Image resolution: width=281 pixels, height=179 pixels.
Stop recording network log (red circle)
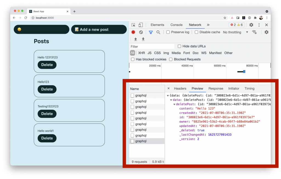coord(133,32)
